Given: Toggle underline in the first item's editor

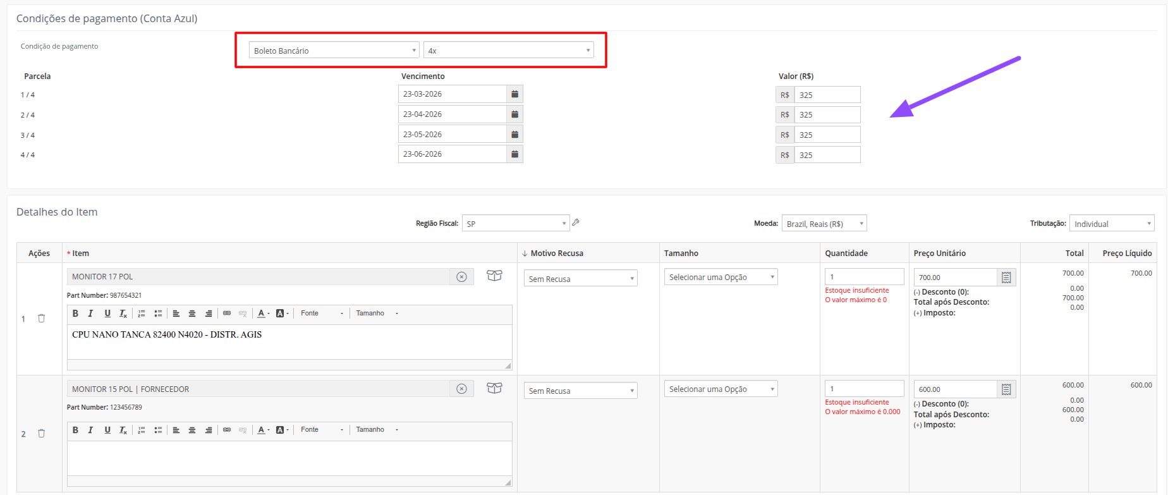Looking at the screenshot, I should tap(107, 314).
